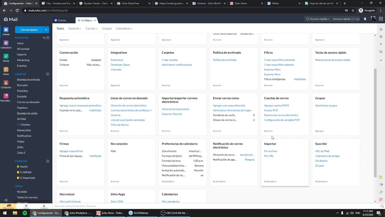Toggle Filtros inteligentes Habilitado
This screenshot has width=385, height=217.
(300, 79)
